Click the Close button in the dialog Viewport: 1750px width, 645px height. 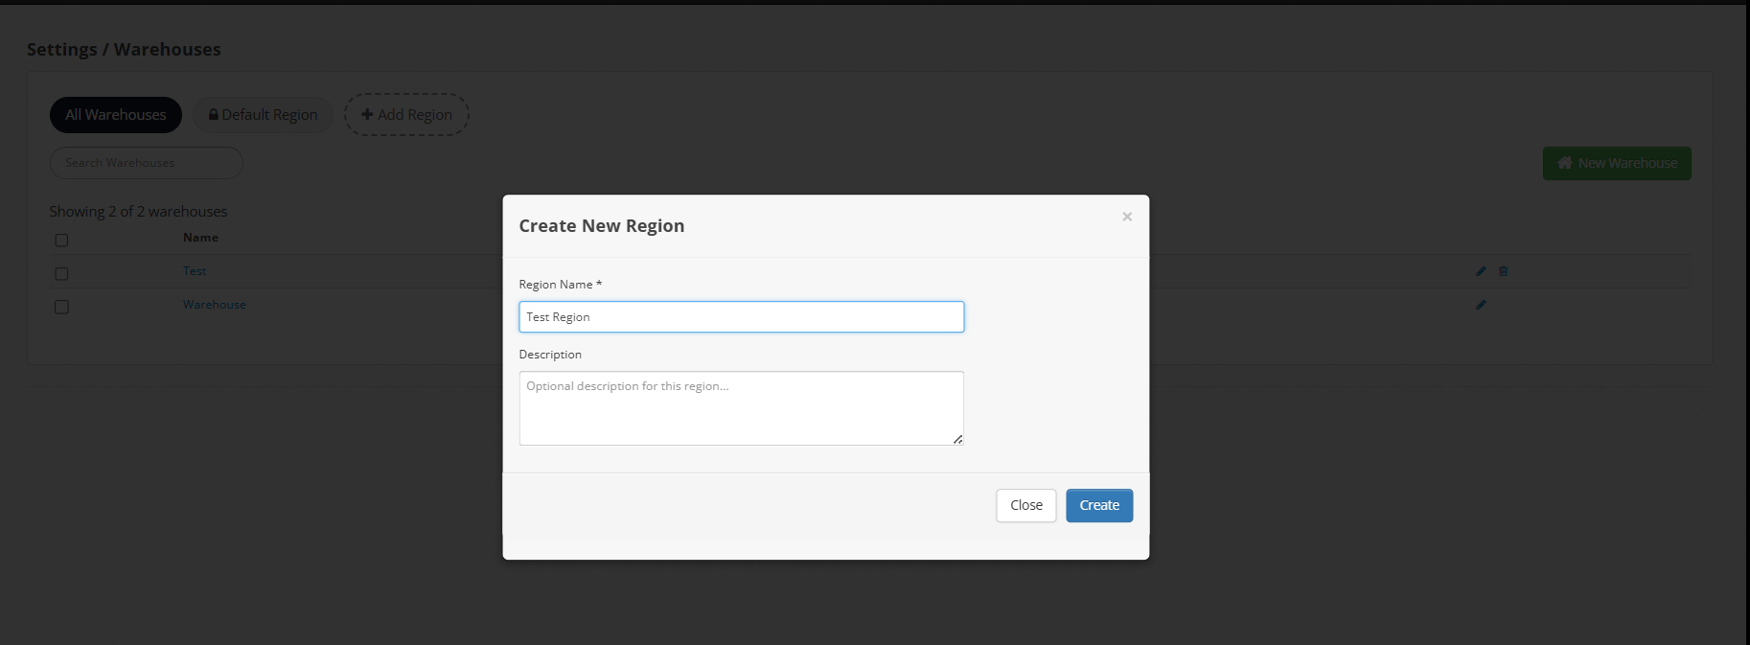tap(1026, 505)
